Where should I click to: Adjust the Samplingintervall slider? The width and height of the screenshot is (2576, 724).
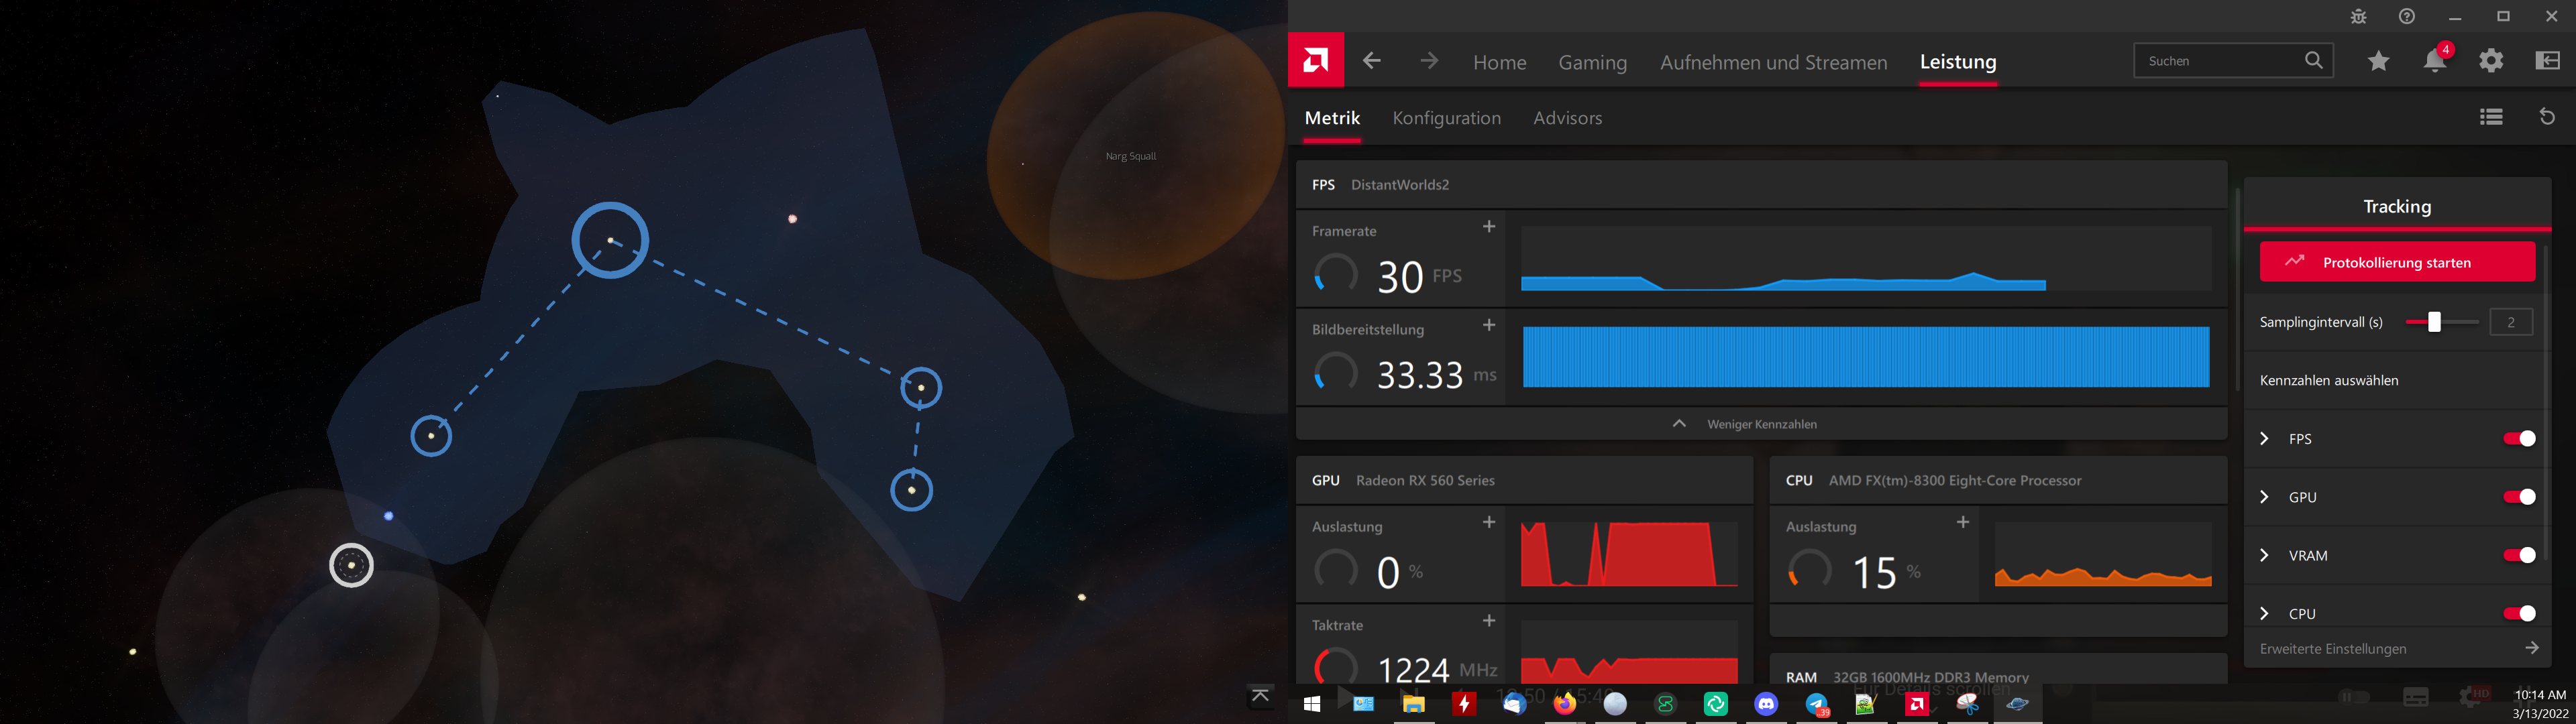coord(2434,321)
